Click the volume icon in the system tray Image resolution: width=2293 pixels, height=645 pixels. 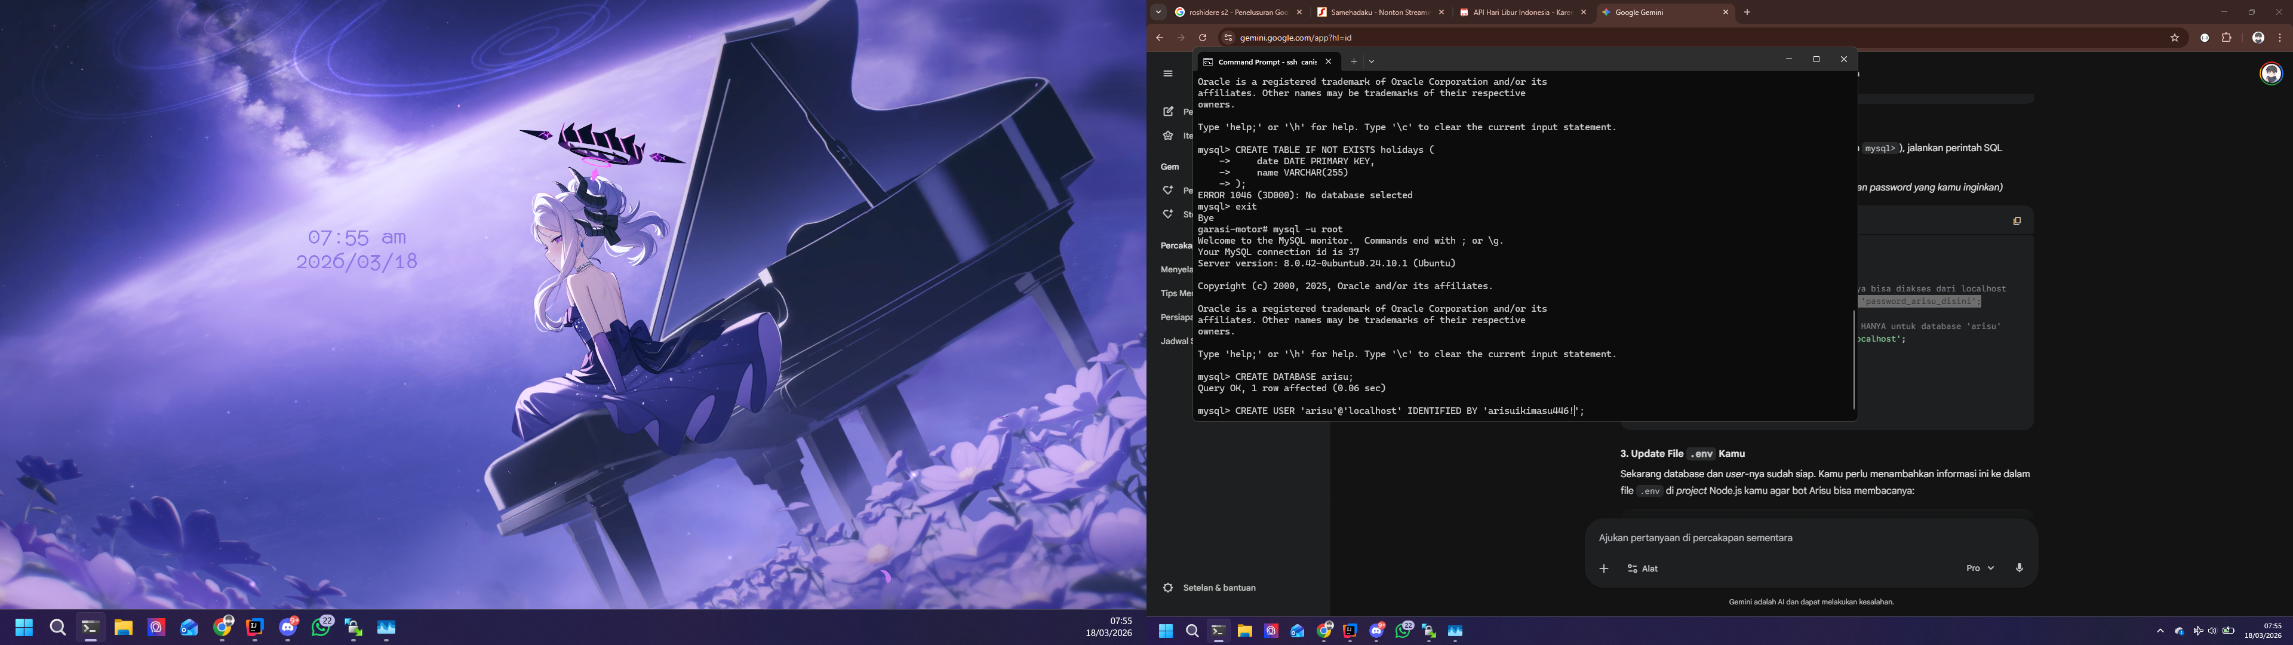coord(2213,631)
